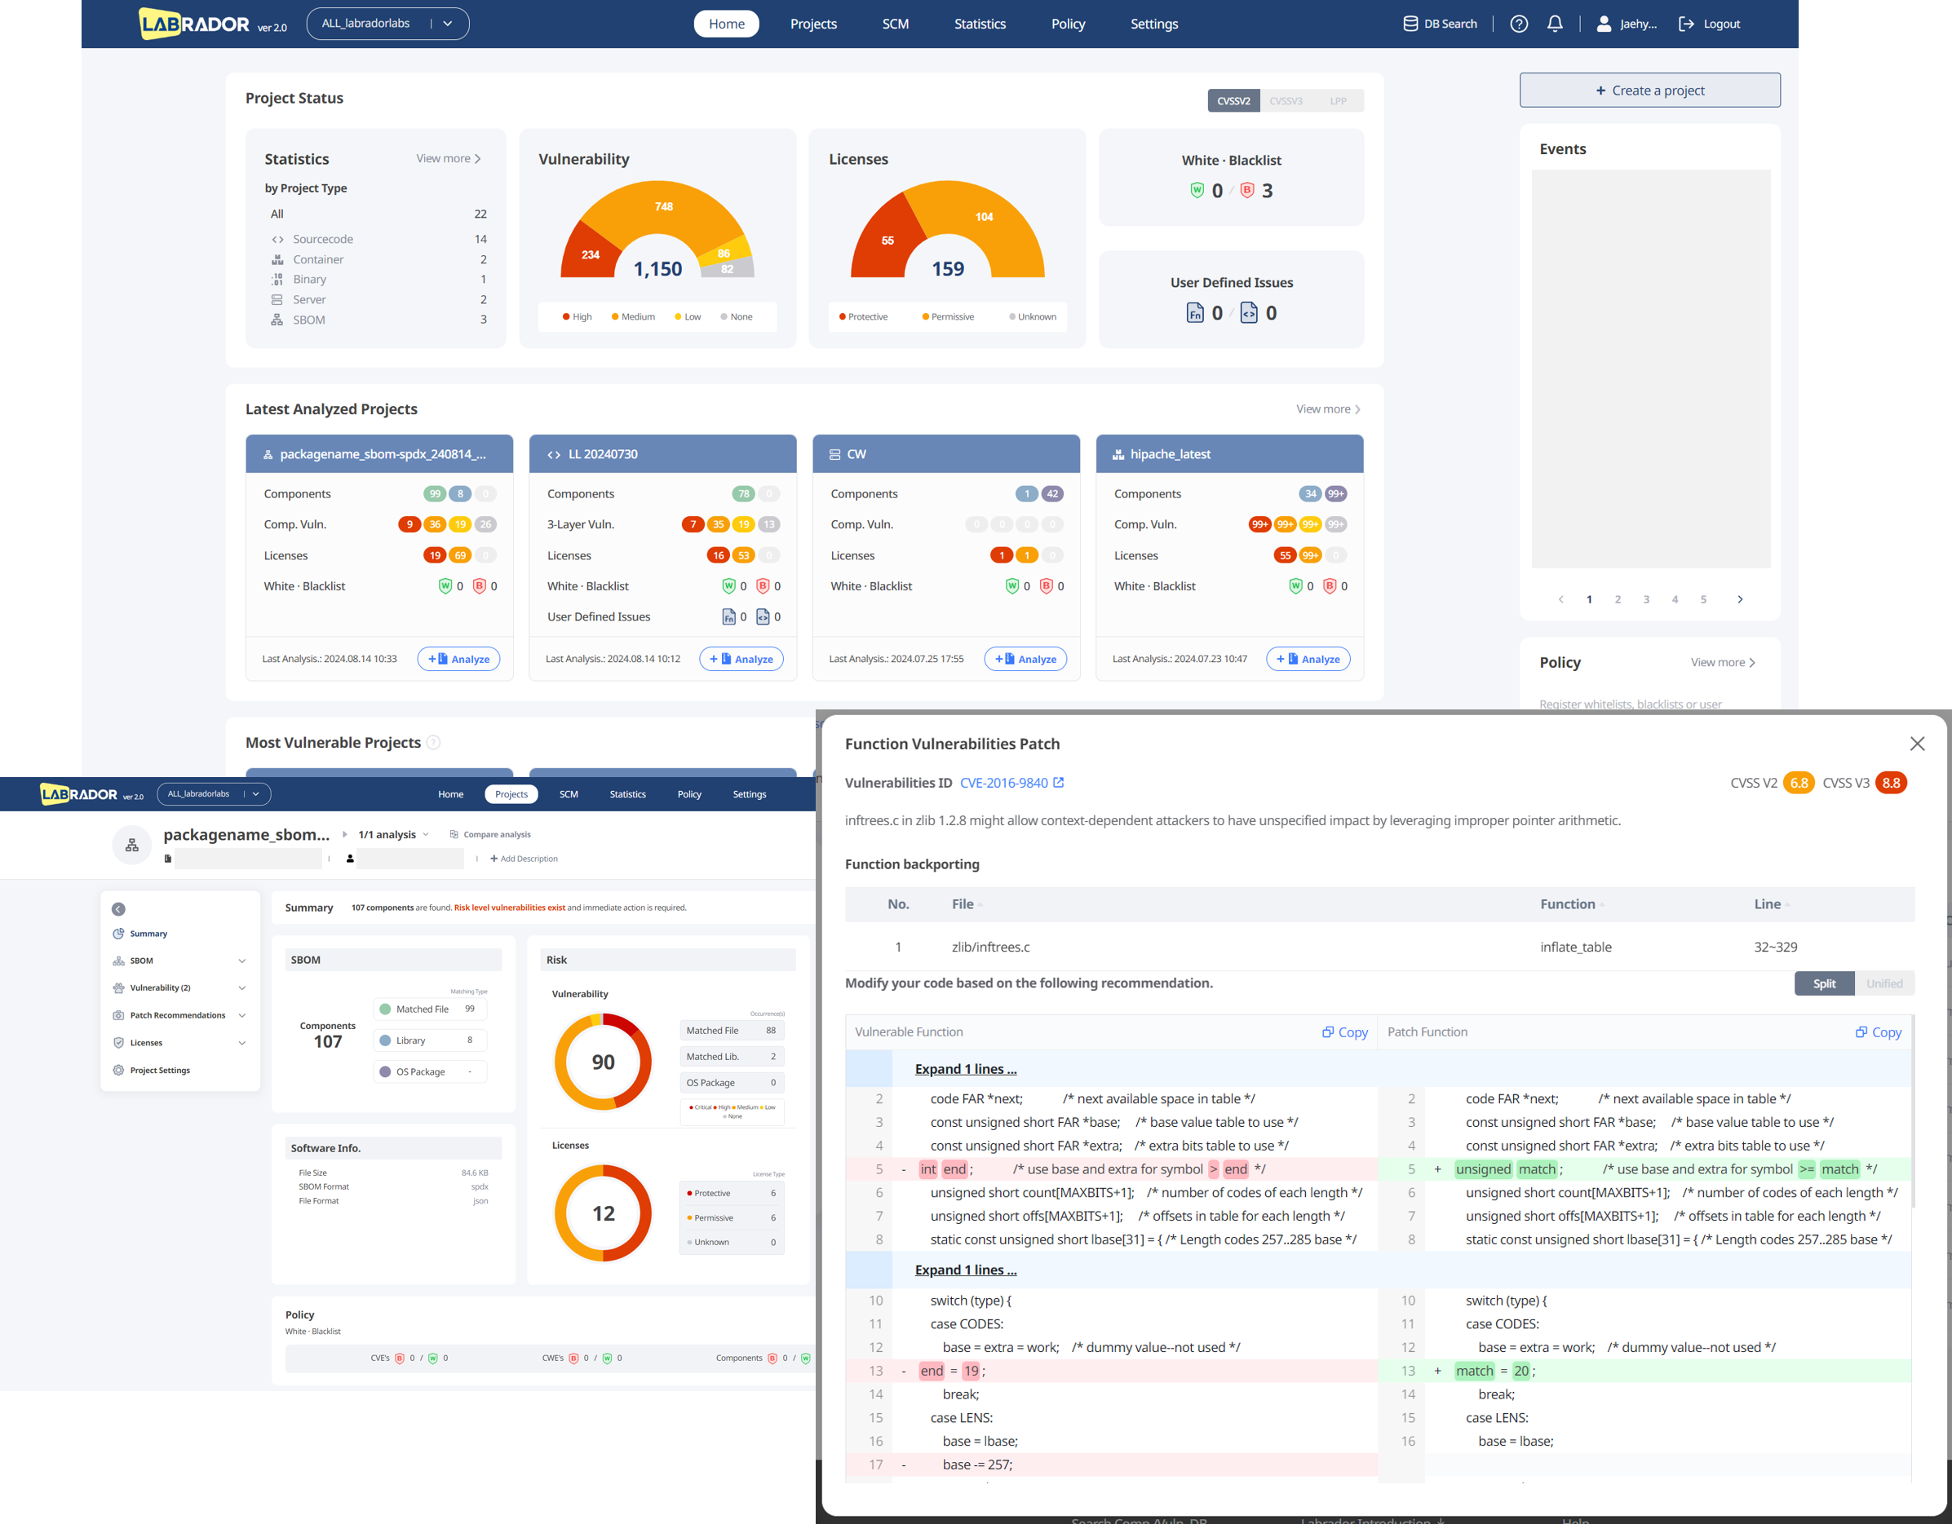Click the Logout icon in header
The image size is (1952, 1524).
[1685, 24]
